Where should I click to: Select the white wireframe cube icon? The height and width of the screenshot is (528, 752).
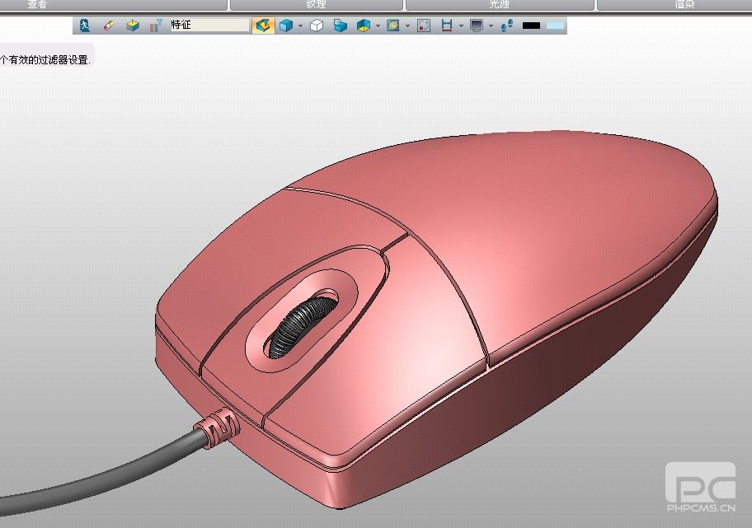pos(316,26)
